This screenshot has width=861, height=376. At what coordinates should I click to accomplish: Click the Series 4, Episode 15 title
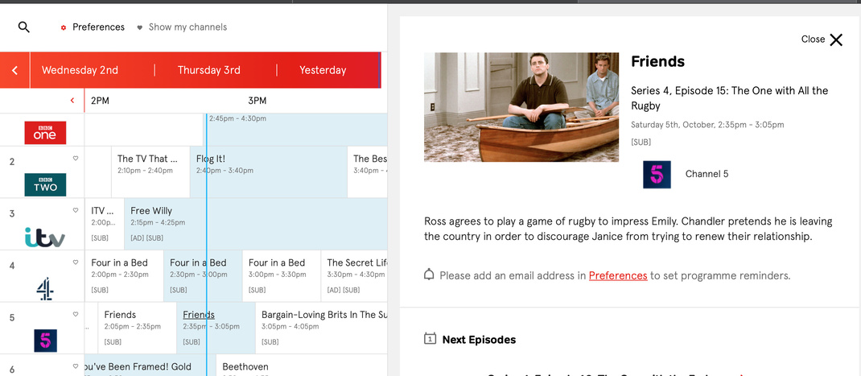(729, 98)
